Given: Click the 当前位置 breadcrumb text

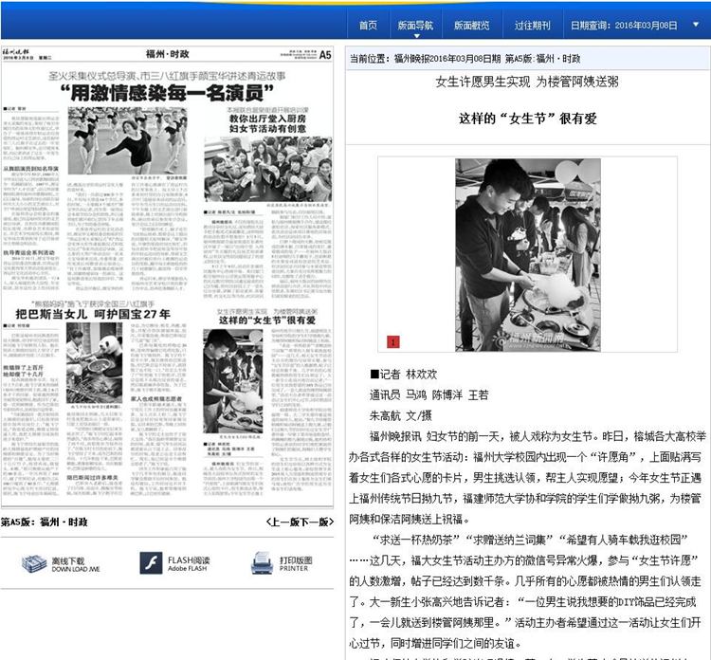Looking at the screenshot, I should (465, 59).
